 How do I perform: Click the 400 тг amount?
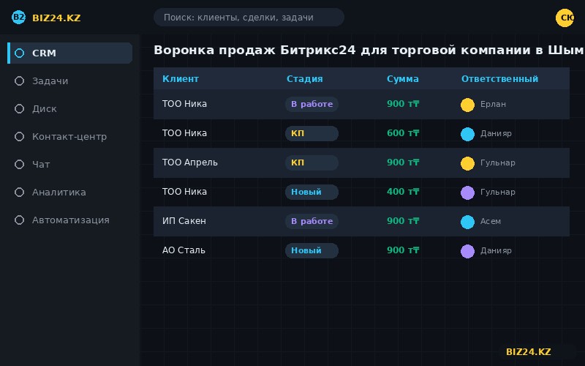coord(403,192)
